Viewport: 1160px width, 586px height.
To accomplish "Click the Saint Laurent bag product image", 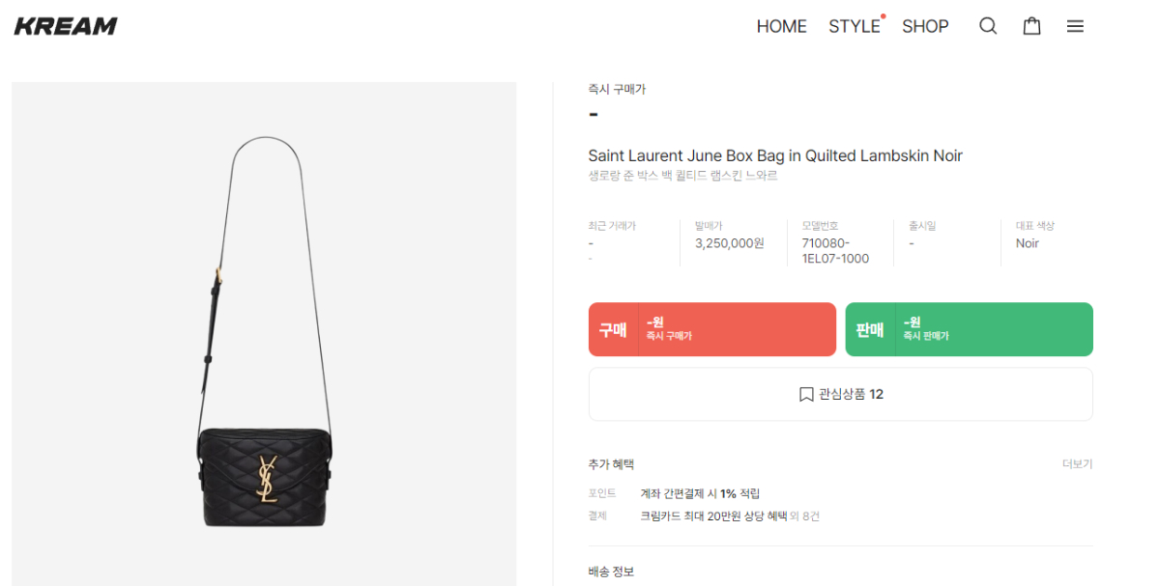I will click(264, 333).
